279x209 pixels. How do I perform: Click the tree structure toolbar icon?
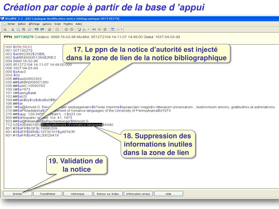pos(100,29)
